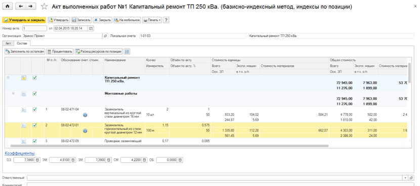
Task: Click the Процентовать button
Action: coord(60,52)
